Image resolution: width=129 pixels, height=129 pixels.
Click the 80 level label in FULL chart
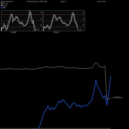coord(83,13)
